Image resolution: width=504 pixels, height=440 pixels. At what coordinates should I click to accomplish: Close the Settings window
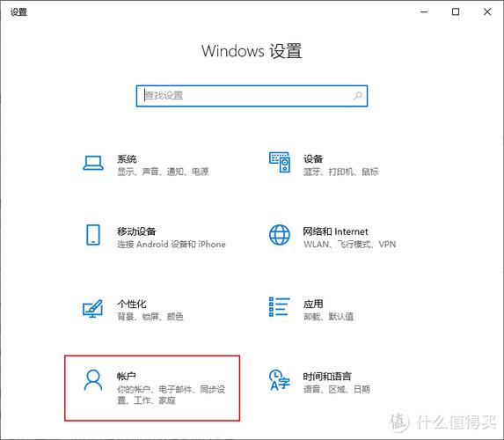(x=487, y=12)
